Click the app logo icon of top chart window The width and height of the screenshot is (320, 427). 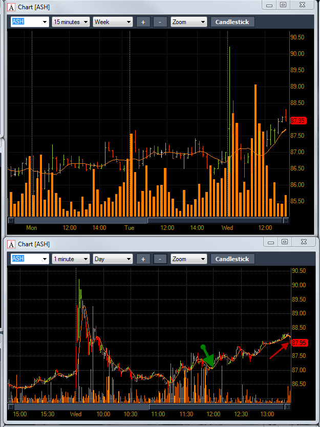pos(11,7)
